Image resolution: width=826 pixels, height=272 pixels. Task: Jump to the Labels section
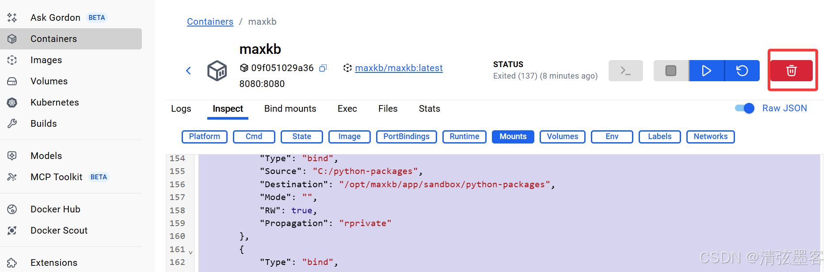tap(660, 137)
